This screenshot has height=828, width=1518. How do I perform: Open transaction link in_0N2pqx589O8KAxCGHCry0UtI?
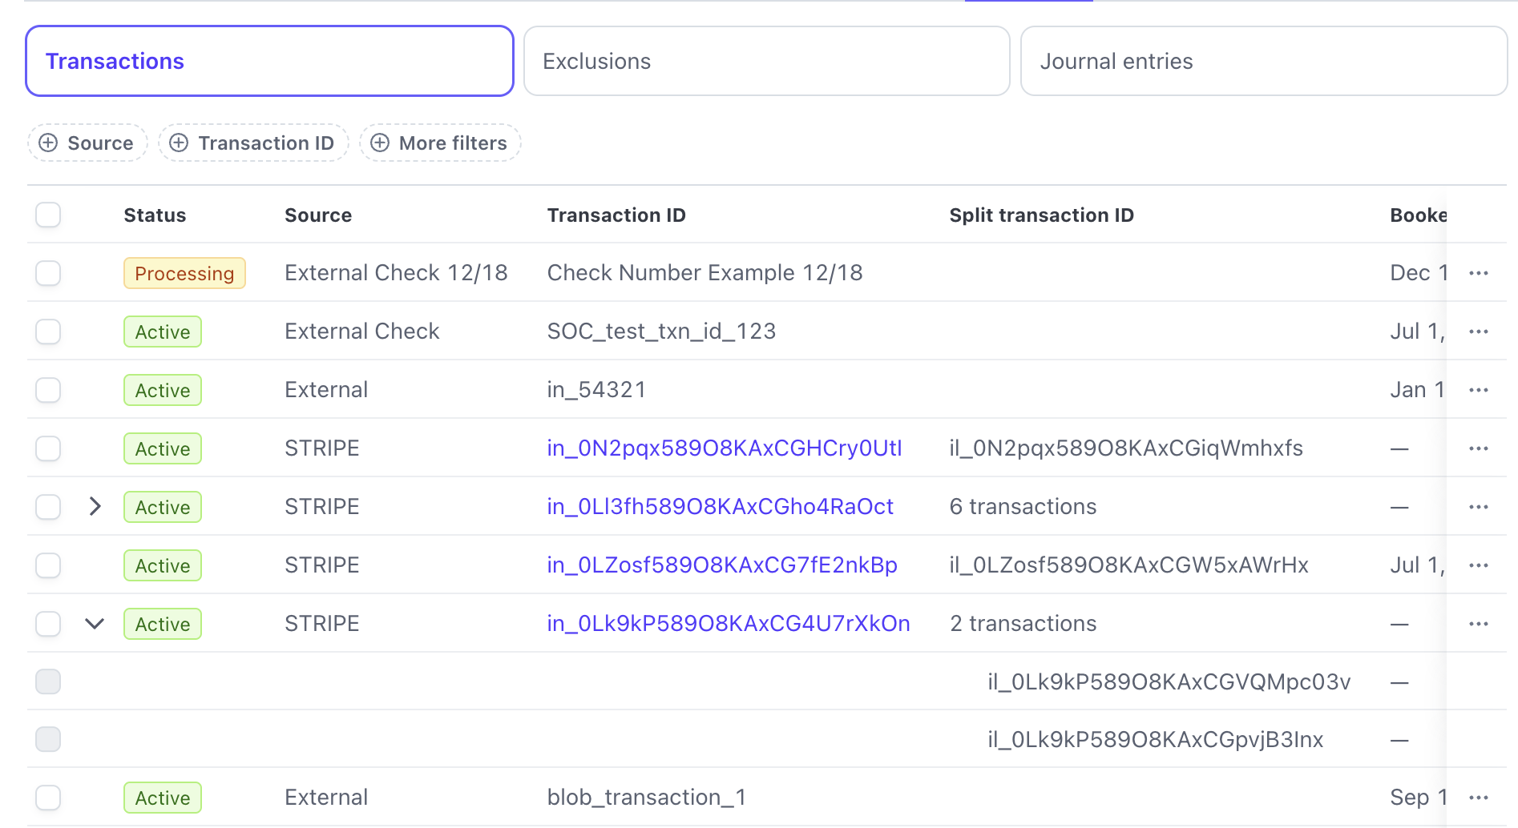point(724,448)
